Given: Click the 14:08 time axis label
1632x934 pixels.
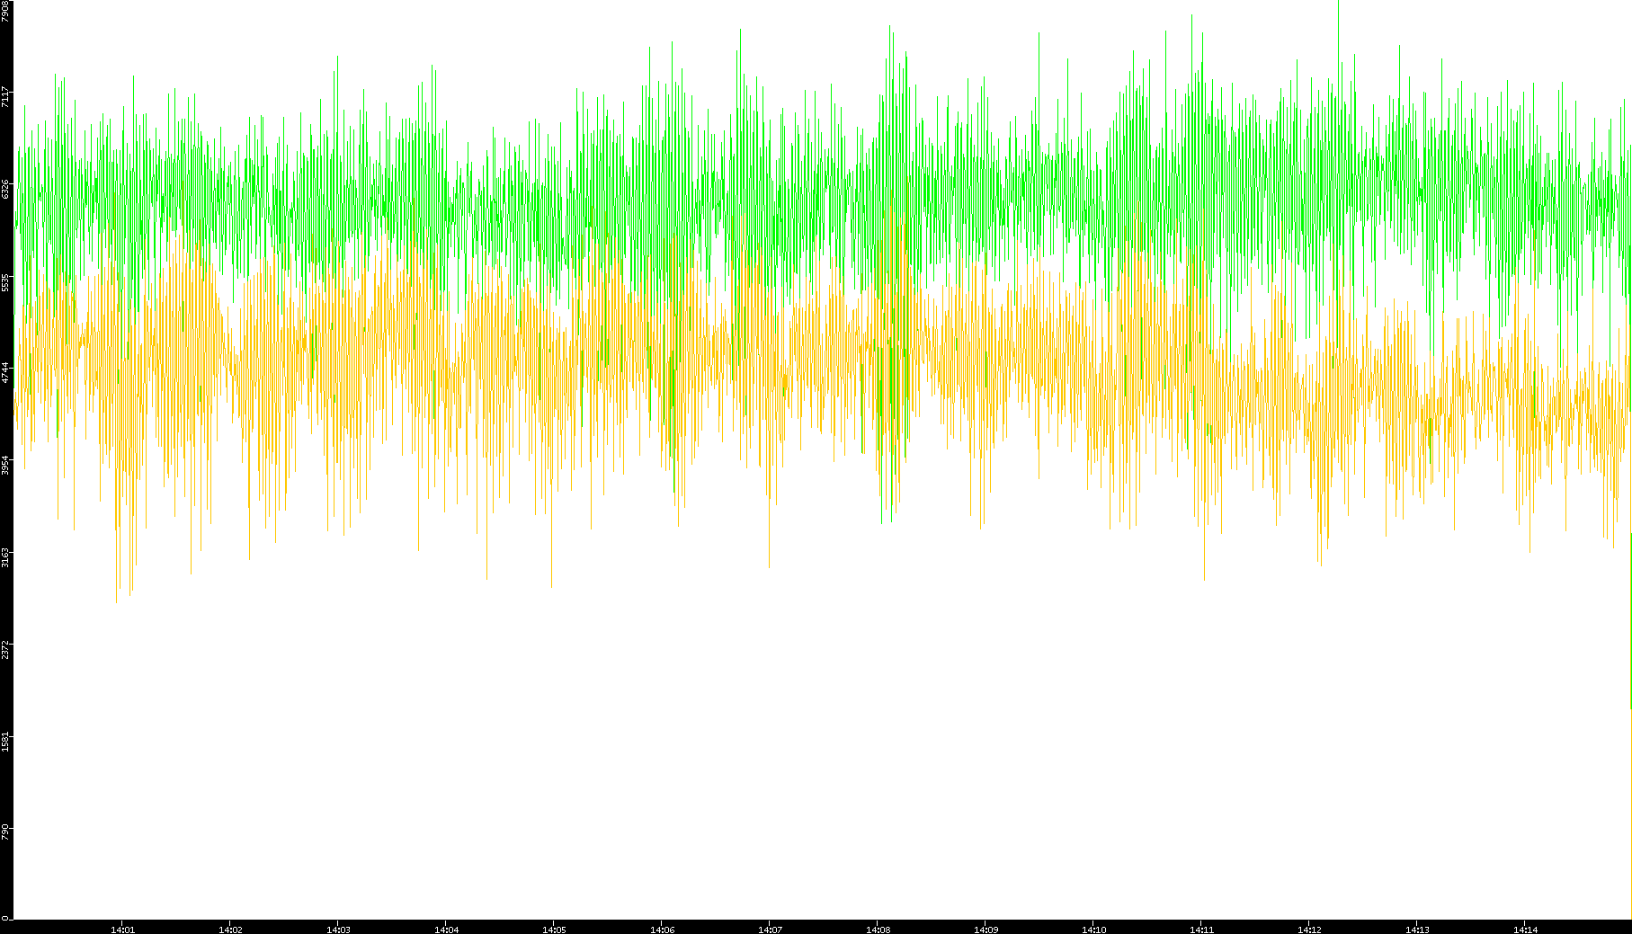Looking at the screenshot, I should pyautogui.click(x=878, y=930).
